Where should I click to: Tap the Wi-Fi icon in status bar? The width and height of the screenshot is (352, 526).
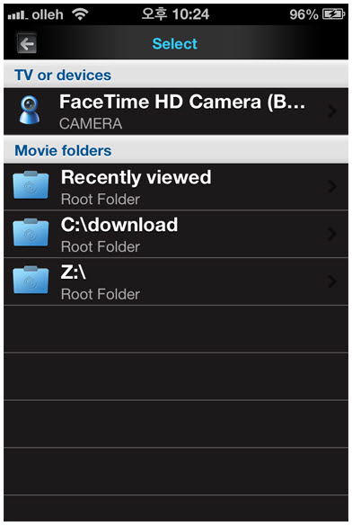(x=80, y=14)
